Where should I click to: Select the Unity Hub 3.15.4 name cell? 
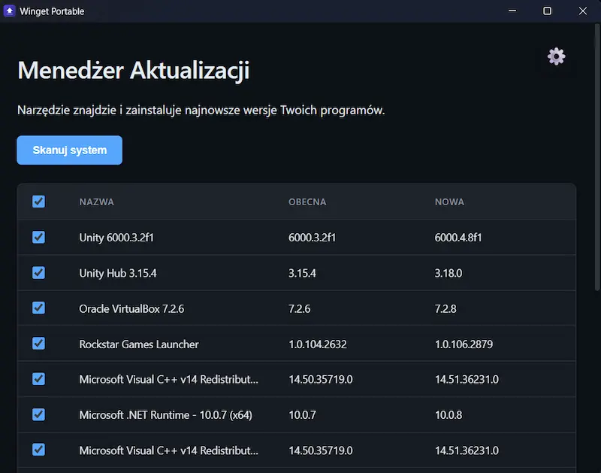point(118,273)
